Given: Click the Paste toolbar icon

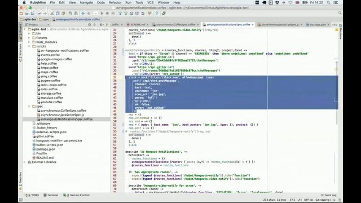Looking at the screenshot, I should point(63,14).
